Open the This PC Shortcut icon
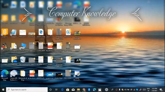Viewport: 165px width, 92px height. tap(23, 48)
